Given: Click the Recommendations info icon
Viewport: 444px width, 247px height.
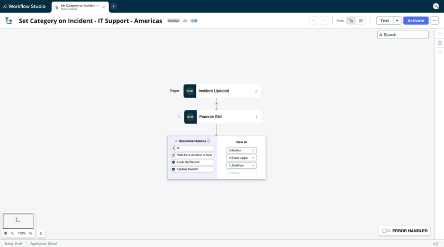Looking at the screenshot, I should (209, 141).
